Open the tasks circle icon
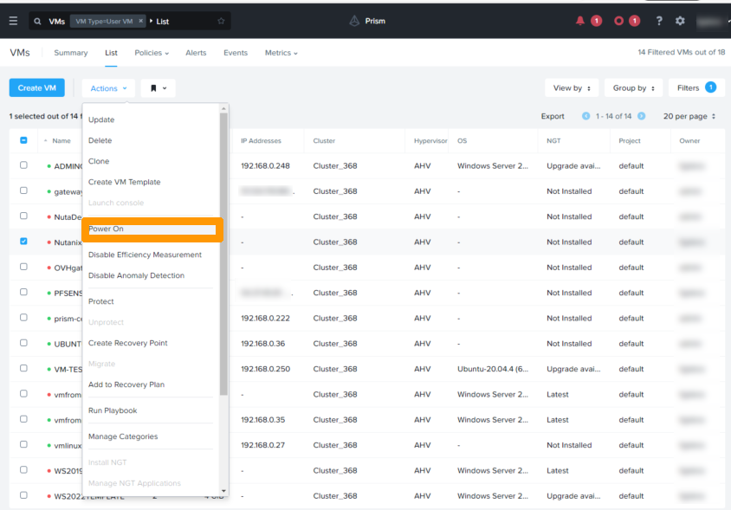The height and width of the screenshot is (510, 731). coord(619,21)
